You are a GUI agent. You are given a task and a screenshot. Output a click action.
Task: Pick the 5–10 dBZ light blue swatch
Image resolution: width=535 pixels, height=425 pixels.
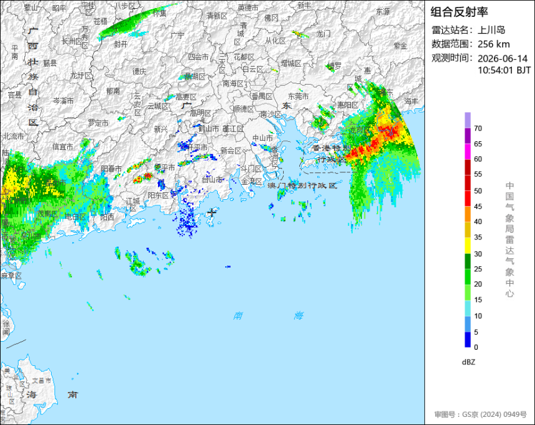(x=467, y=324)
